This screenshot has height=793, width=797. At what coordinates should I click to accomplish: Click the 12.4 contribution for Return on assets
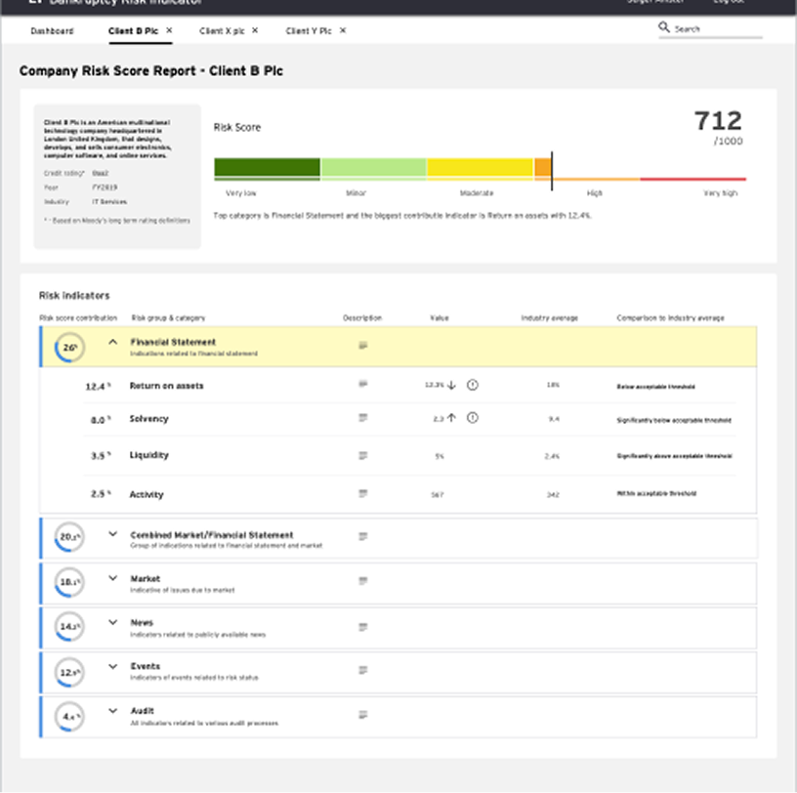(98, 387)
